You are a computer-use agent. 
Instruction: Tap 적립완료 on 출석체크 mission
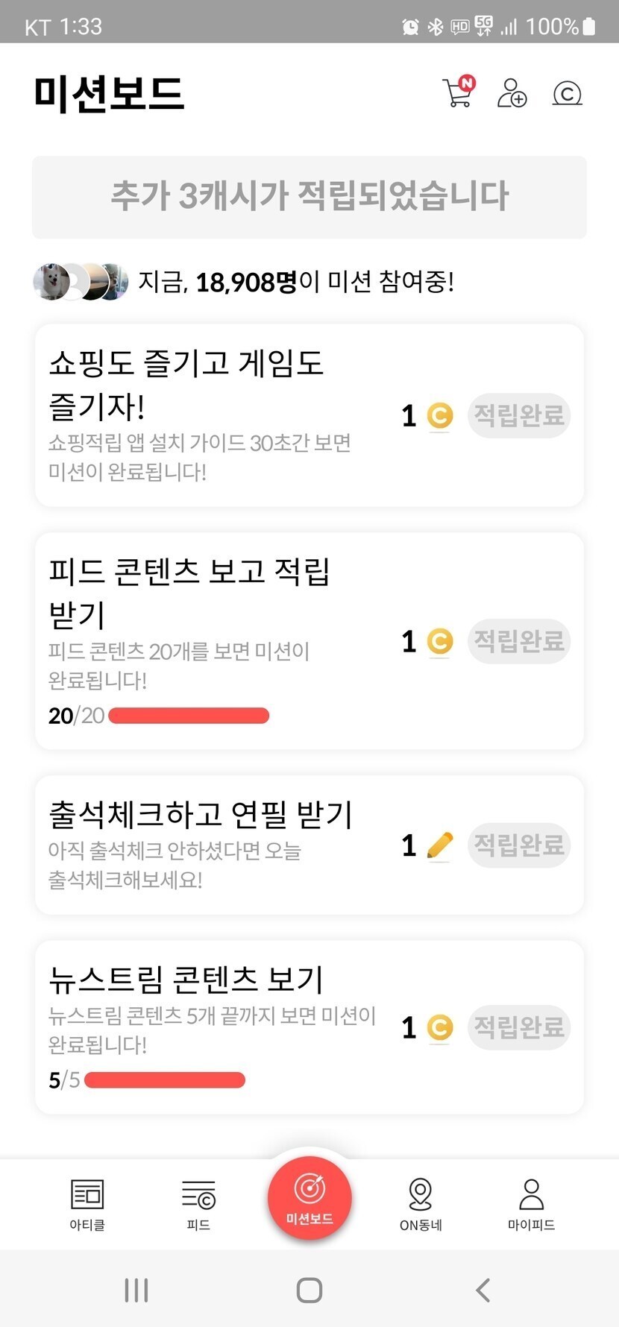click(x=519, y=845)
